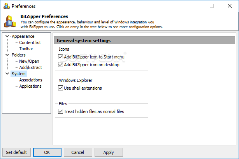Click the Set default button
The height and width of the screenshot is (159, 239).
[x=16, y=152]
